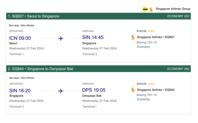
Task: Click ECONOMY (W) label on first flight
Action: 178,16
